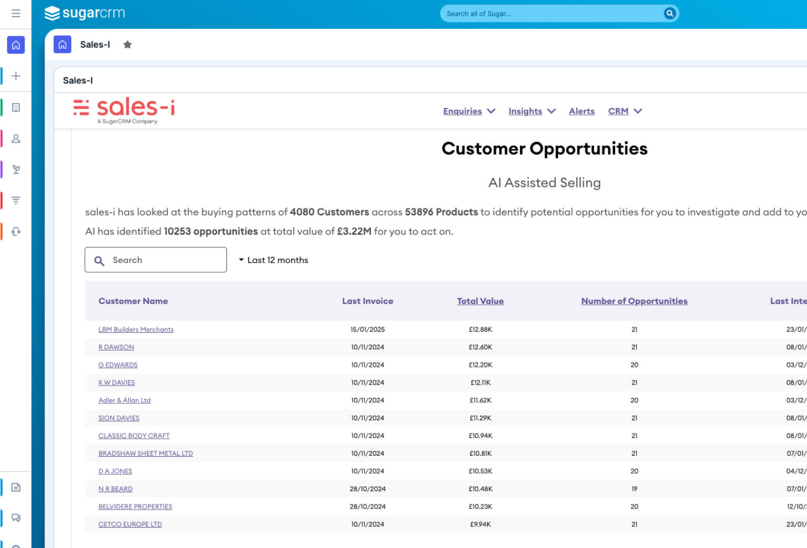Open the Alerts page
This screenshot has width=807, height=548.
point(582,111)
